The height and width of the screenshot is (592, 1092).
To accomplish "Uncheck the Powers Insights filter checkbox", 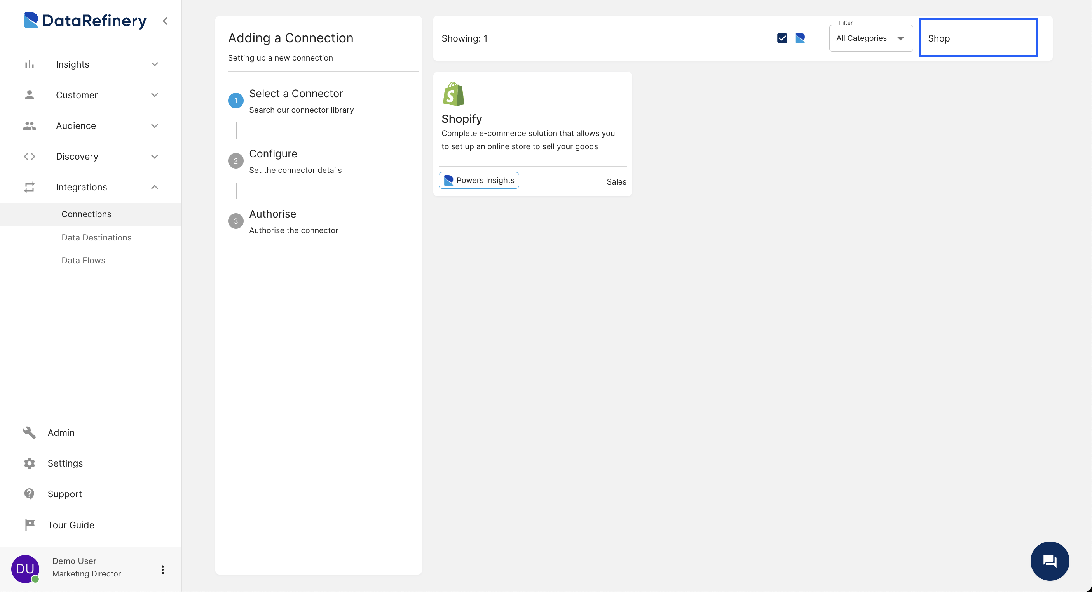I will [782, 38].
